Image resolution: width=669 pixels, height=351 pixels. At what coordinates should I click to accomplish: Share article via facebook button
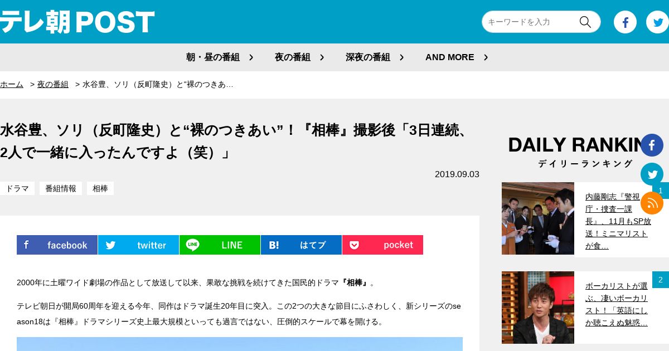coord(57,245)
